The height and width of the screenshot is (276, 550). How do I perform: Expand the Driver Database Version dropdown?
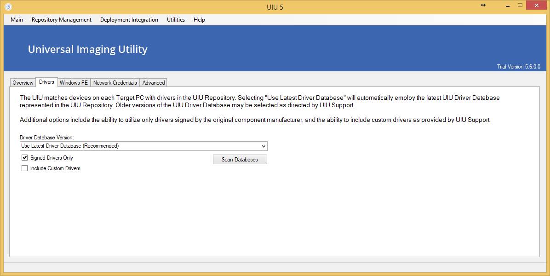[264, 146]
